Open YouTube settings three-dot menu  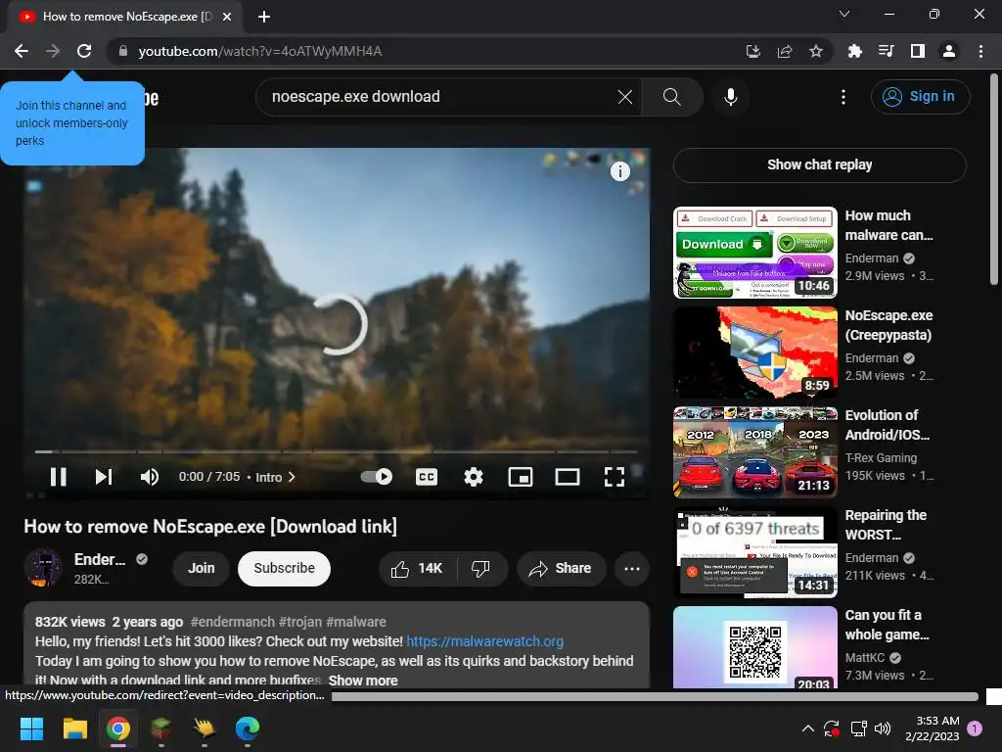click(843, 97)
